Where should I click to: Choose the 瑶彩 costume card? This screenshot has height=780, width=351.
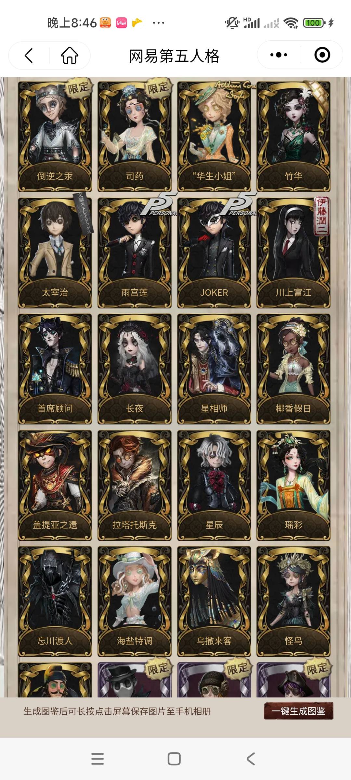(293, 485)
